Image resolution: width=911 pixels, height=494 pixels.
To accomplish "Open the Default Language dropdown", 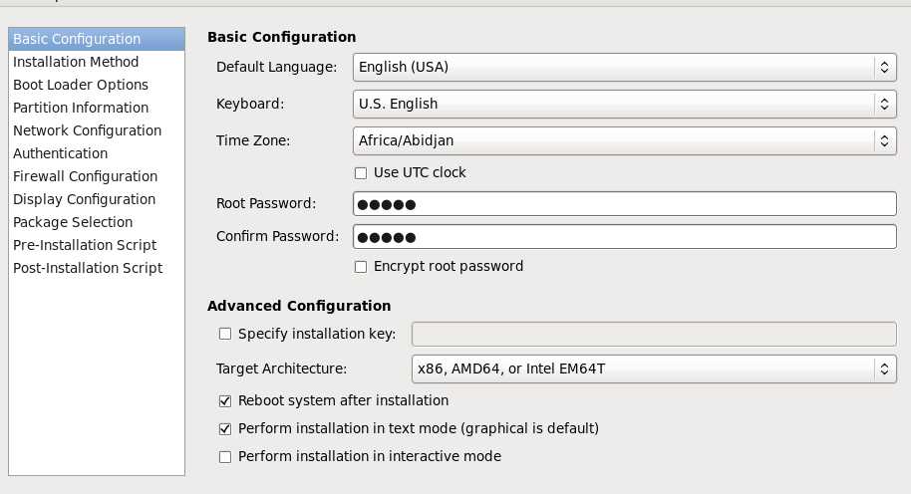I will tap(625, 68).
